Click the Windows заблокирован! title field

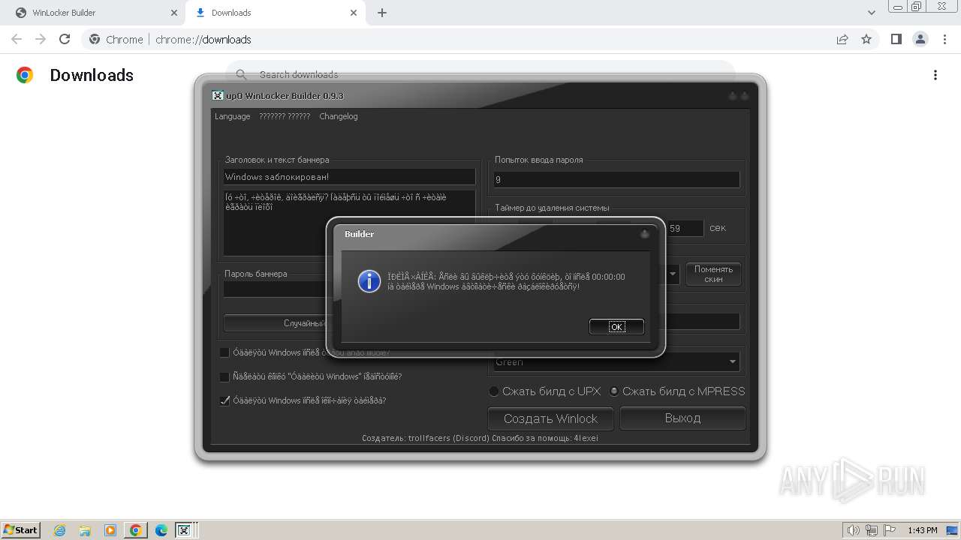pos(349,177)
